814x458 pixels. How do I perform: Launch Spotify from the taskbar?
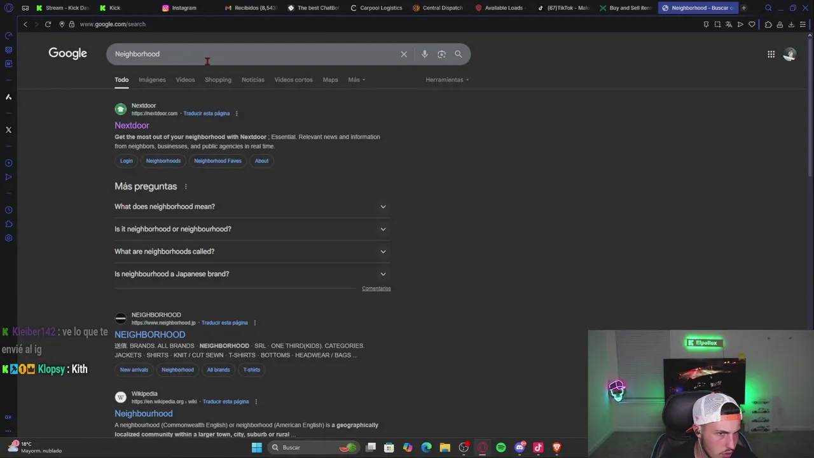coord(501,448)
